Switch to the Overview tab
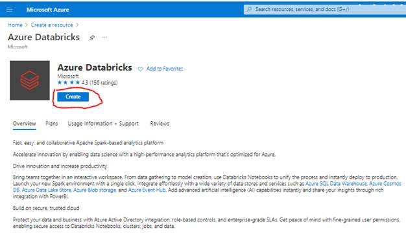Screen dimensions: 406x235 (x=25, y=124)
